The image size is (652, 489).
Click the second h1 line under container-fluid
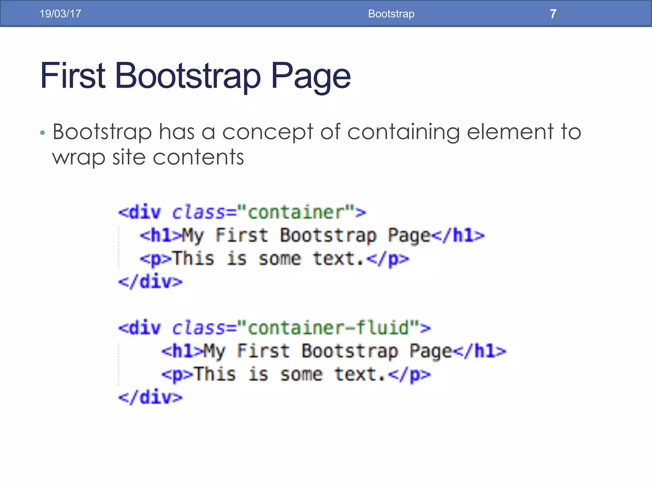[334, 351]
